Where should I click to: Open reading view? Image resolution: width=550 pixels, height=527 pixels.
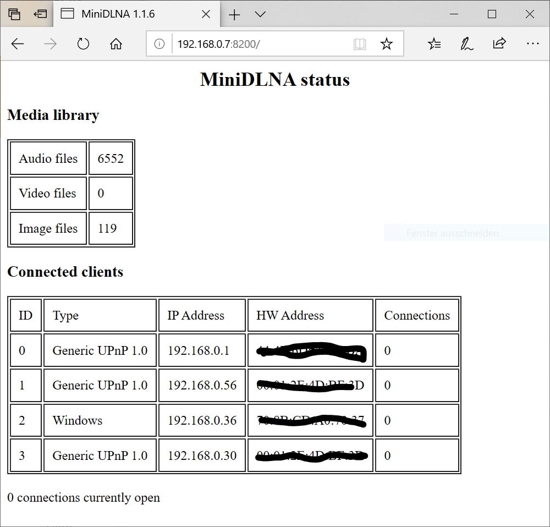[x=360, y=44]
